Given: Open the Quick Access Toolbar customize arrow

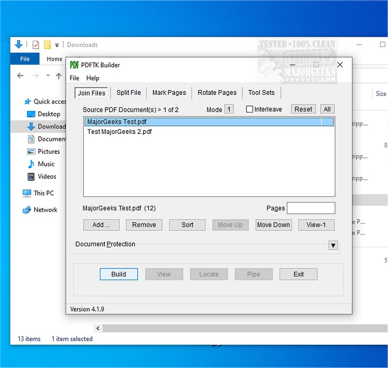Looking at the screenshot, I should (x=57, y=45).
